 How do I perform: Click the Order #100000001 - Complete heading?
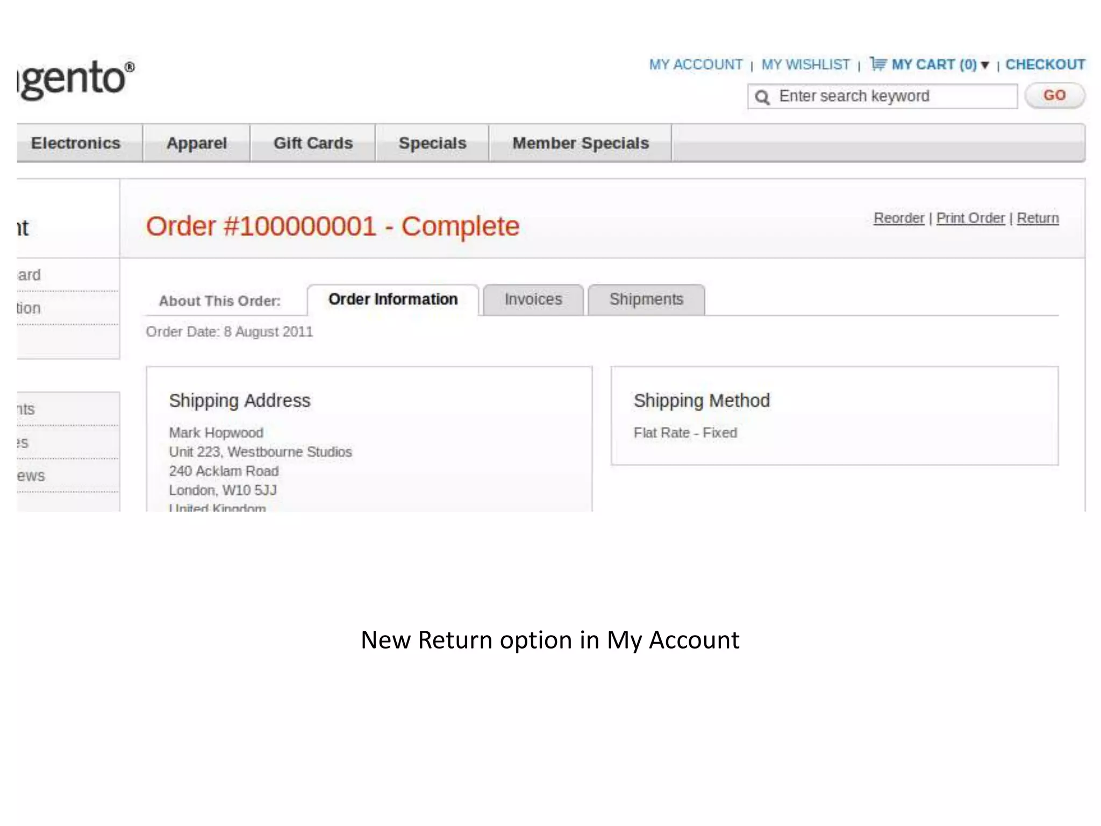coord(333,226)
